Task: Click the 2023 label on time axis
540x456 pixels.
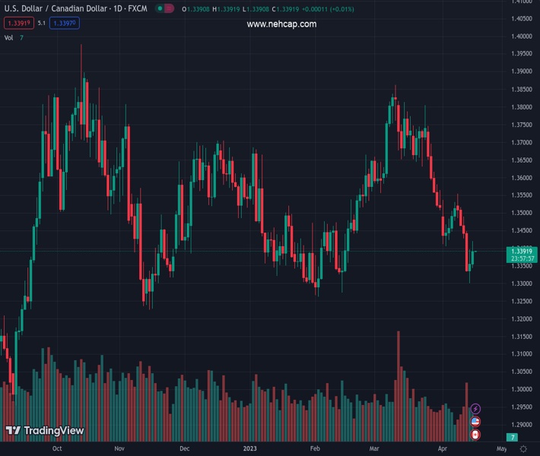Action: (x=250, y=449)
